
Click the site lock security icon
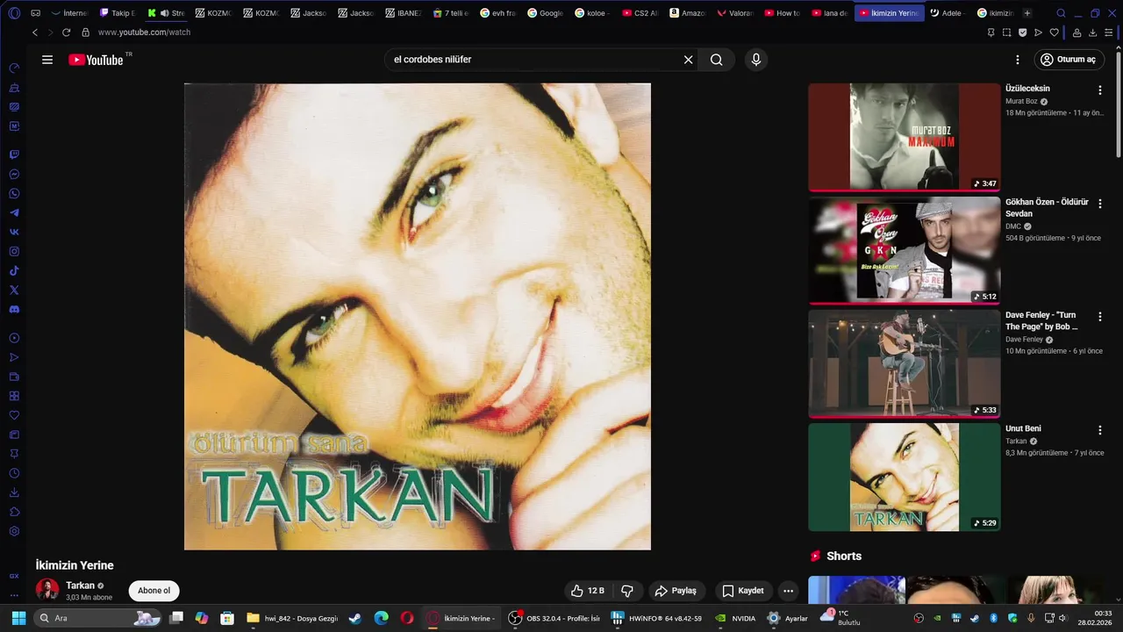point(85,32)
